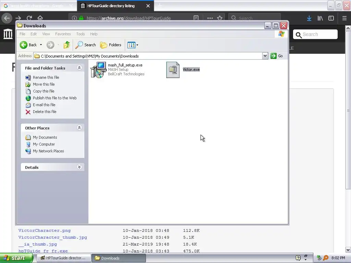Viewport: 351px width, 263px height.
Task: Open the Firefox library icon
Action: tap(320, 18)
